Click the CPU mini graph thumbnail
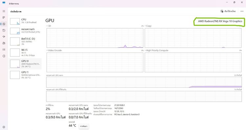This screenshot has height=130, width=246. (x=15, y=21)
